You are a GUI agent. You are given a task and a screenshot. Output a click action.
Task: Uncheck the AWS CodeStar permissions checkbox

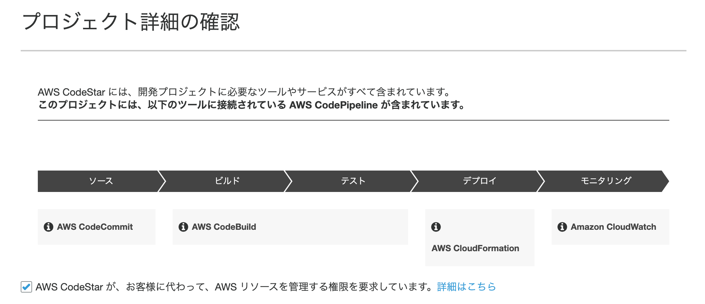click(x=26, y=287)
